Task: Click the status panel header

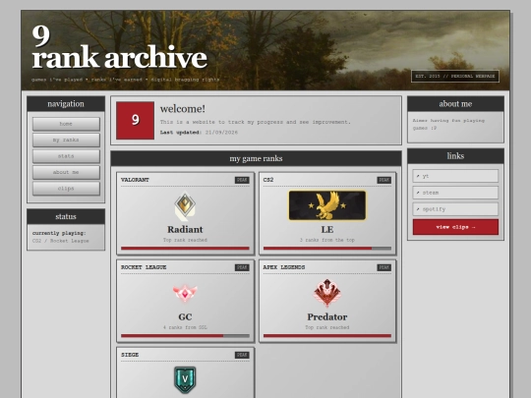Action: [x=66, y=216]
